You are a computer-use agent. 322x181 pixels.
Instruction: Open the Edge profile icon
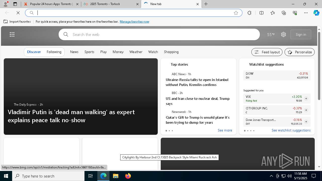[x=6, y=4]
